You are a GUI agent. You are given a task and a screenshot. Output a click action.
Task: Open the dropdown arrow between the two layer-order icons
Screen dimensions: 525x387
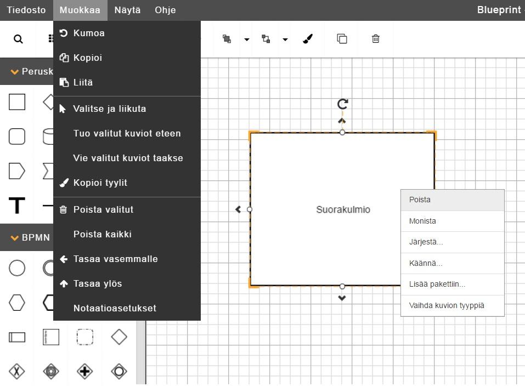[247, 39]
